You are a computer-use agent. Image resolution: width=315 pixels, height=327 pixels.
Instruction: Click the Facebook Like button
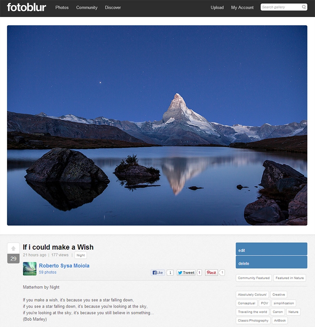pos(158,273)
